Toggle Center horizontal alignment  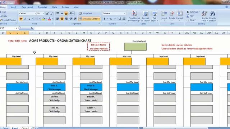click(x=62, y=19)
